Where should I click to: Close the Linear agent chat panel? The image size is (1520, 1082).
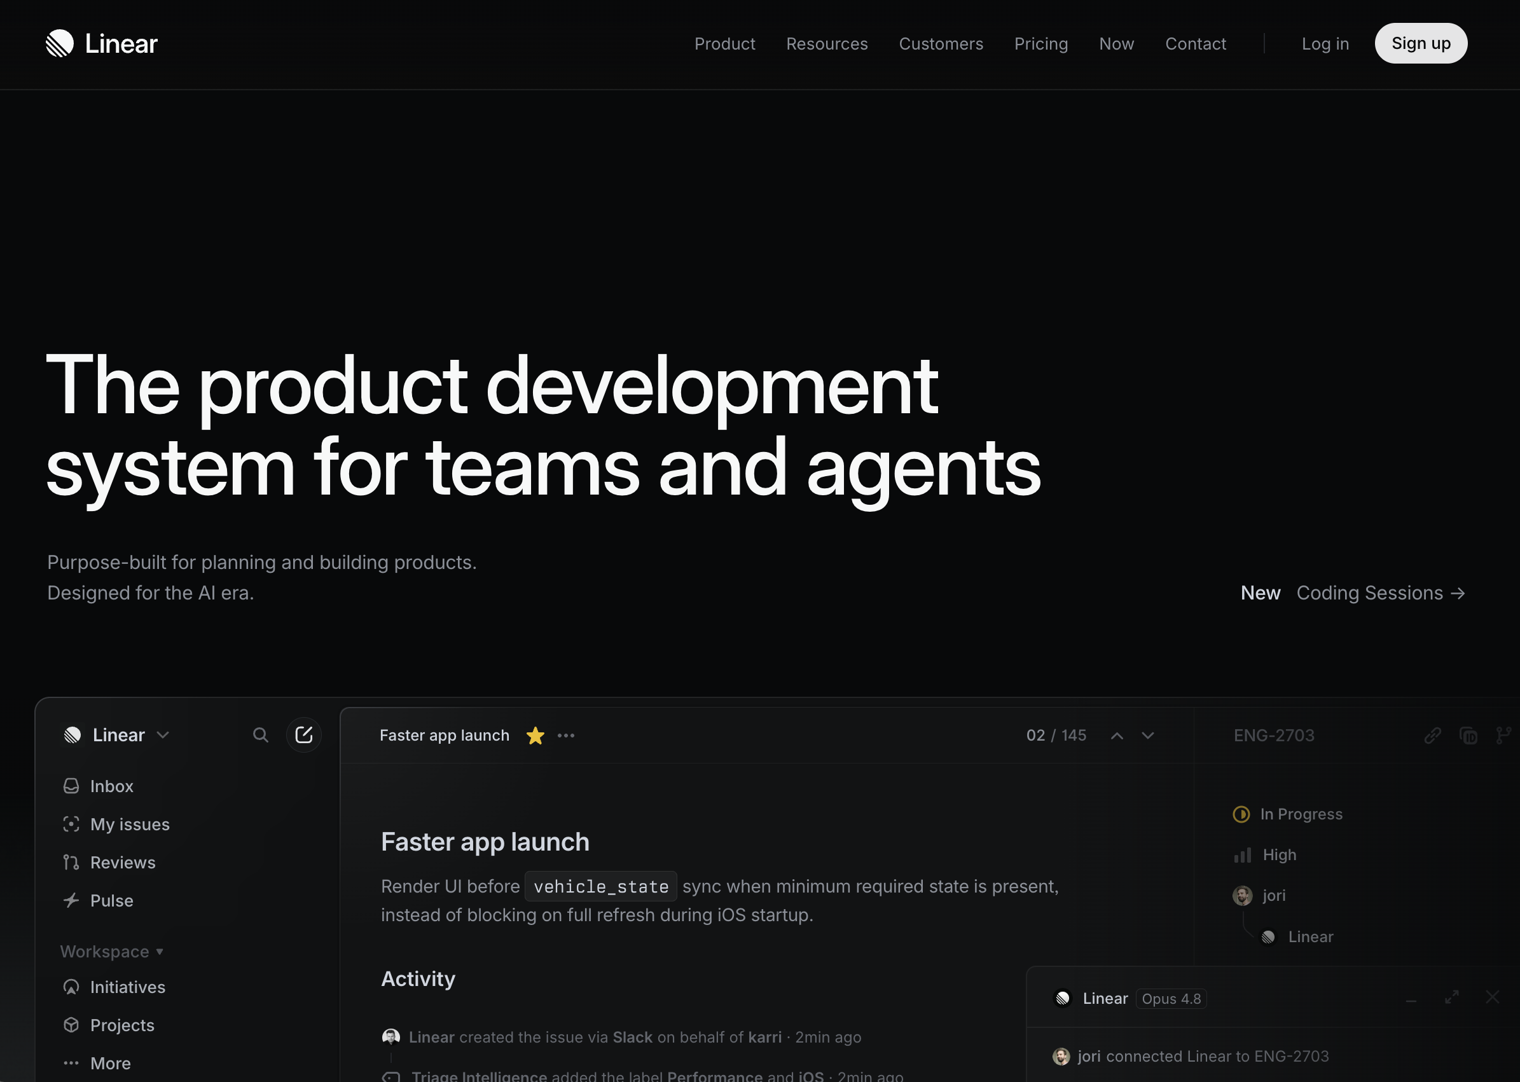pos(1492,997)
